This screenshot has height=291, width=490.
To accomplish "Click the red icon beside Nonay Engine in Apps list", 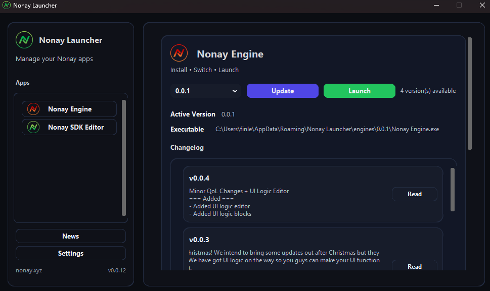I will point(33,109).
